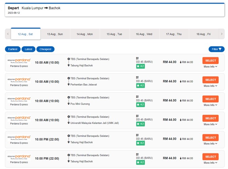The image size is (228, 169).
Task: Expand More Info for Tabung Haji Bachok 10:00 AM
Action: point(210,67)
